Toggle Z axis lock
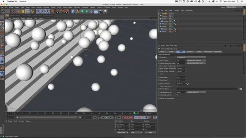 tap(47, 11)
